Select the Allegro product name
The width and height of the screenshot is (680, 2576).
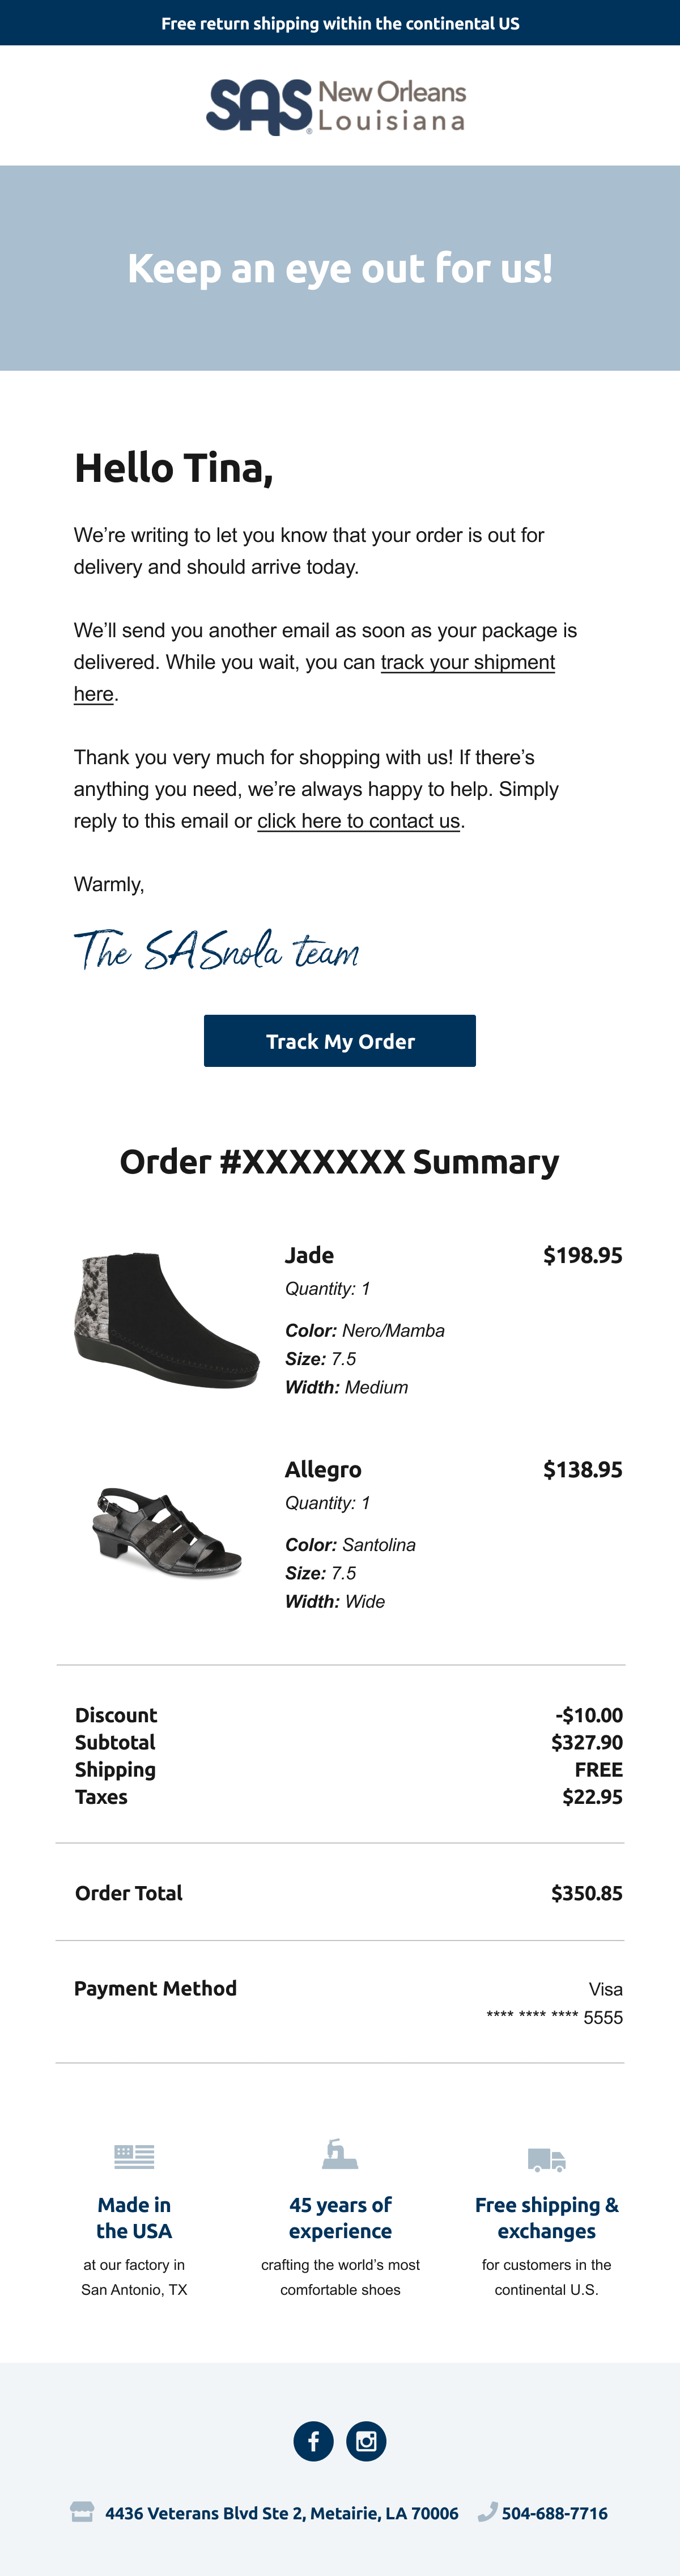[x=323, y=1469]
